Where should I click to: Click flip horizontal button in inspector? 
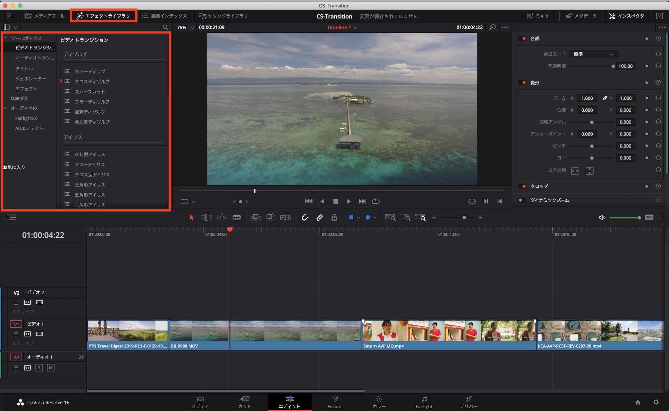[x=575, y=171]
